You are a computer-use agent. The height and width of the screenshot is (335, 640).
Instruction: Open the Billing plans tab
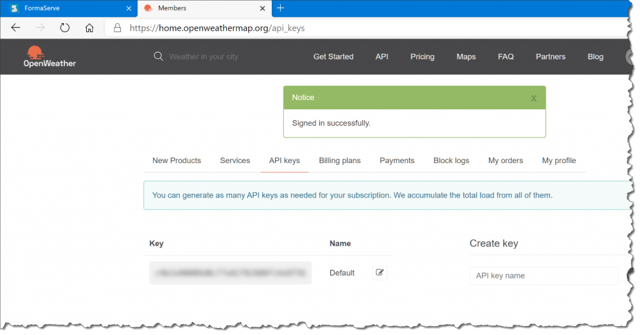coord(339,161)
